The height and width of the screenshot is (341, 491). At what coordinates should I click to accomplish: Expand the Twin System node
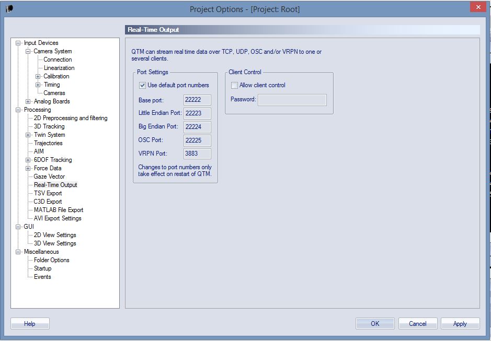pos(28,135)
